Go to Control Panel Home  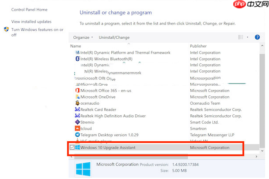29,10
